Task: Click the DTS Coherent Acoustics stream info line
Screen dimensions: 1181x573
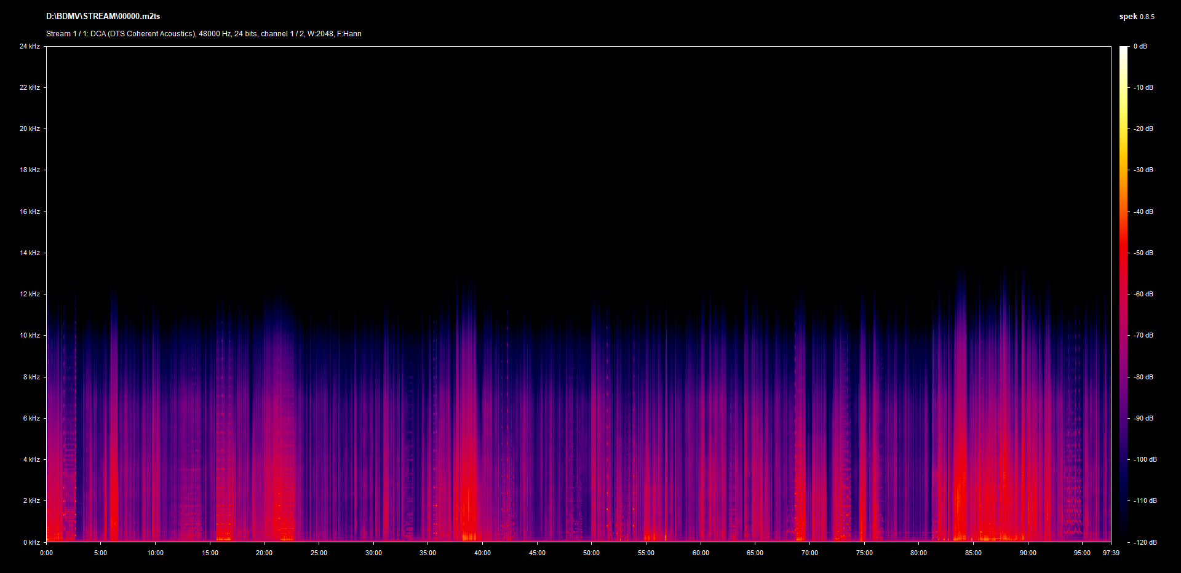Action: click(204, 34)
